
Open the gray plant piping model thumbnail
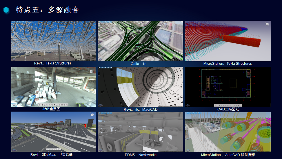[x=140, y=132]
